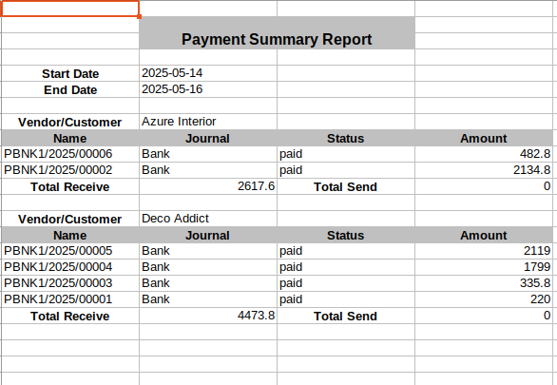Select the second Status header under Deco Addict
This screenshot has height=385, width=557.
click(346, 235)
